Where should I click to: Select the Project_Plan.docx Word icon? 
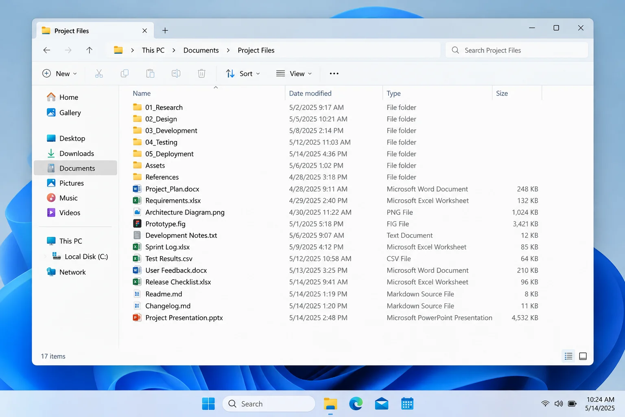click(137, 189)
